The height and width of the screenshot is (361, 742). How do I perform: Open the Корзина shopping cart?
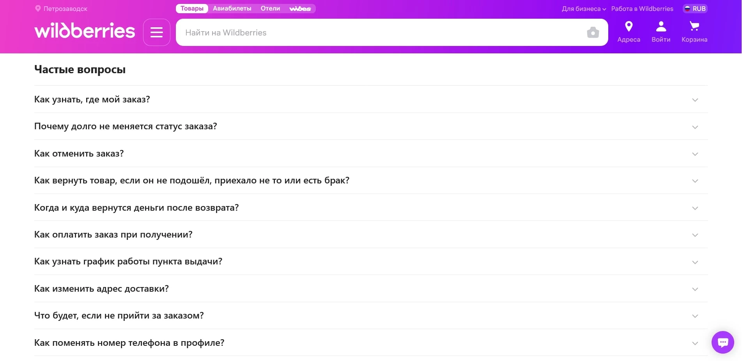[694, 32]
